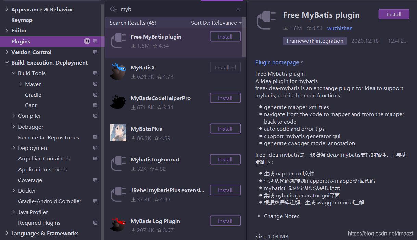Click the project-level icon next to Gant
This screenshot has height=240, width=417.
click(96, 105)
